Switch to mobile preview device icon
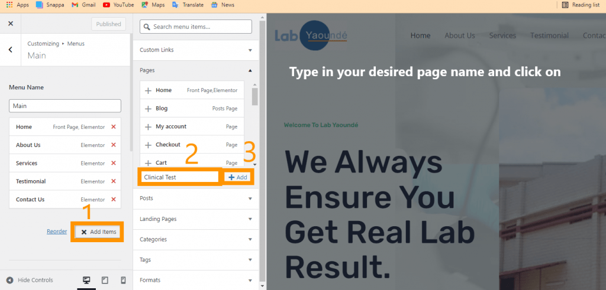 [123, 280]
